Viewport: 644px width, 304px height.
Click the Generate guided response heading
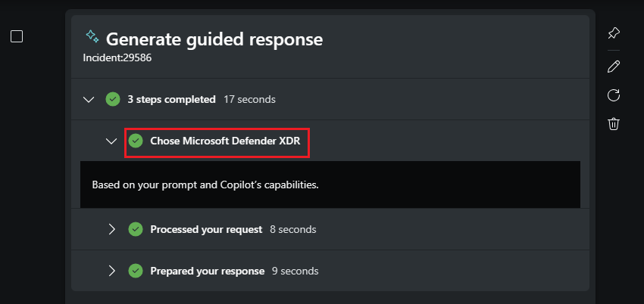tap(214, 39)
